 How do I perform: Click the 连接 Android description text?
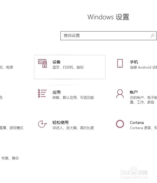[144, 67]
